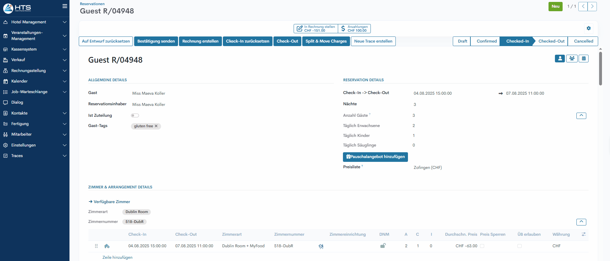The image size is (610, 261).
Task: Select the Checked-Out status tab
Action: click(x=551, y=41)
